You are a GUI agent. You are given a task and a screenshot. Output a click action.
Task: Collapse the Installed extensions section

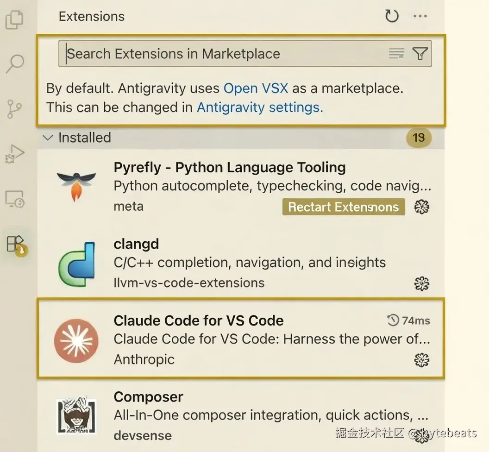click(48, 138)
